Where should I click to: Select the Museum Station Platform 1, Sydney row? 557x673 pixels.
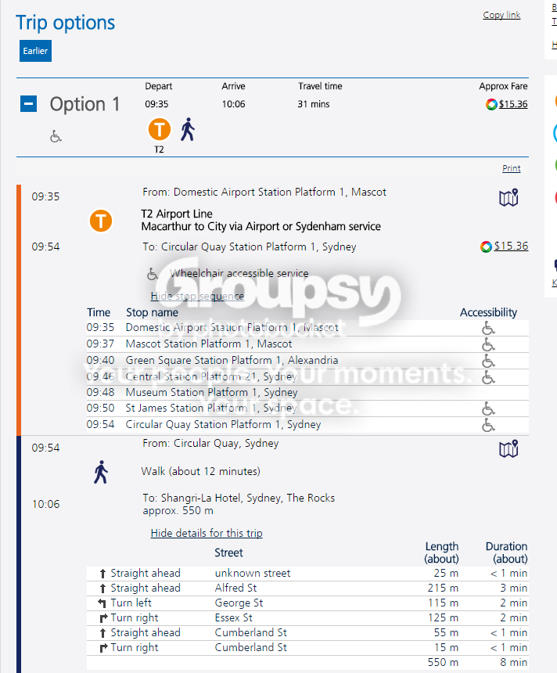(307, 393)
